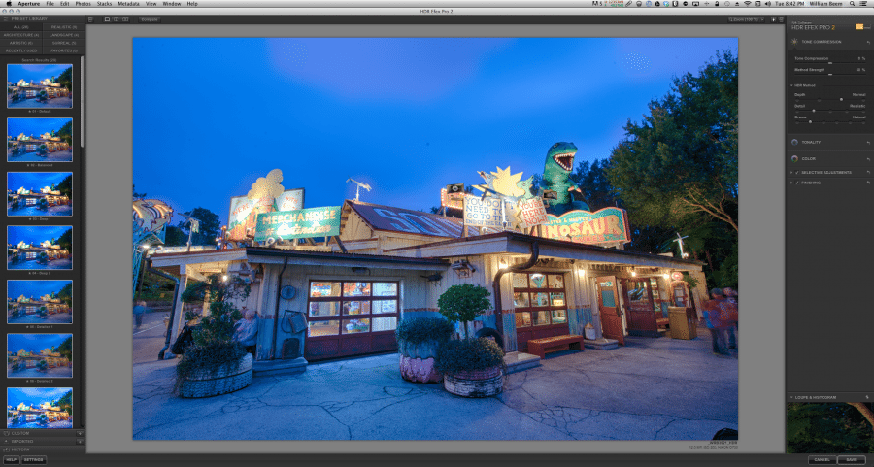
Task: Click the Compare button
Action: (150, 19)
